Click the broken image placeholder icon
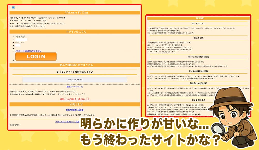This screenshot has width=259, height=150. pyautogui.click(x=13, y=8)
